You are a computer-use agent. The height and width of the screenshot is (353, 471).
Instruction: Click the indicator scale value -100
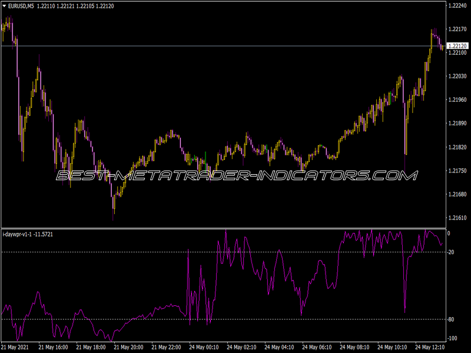452,338
